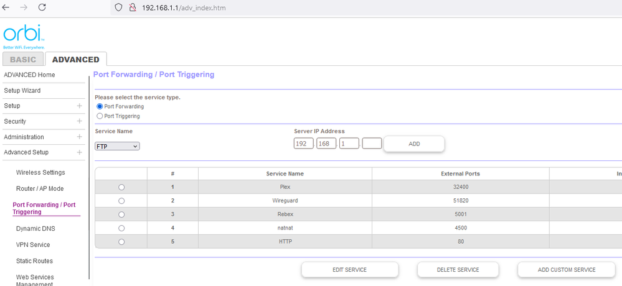Click the insecure connection lock icon
622x286 pixels.
[132, 7]
